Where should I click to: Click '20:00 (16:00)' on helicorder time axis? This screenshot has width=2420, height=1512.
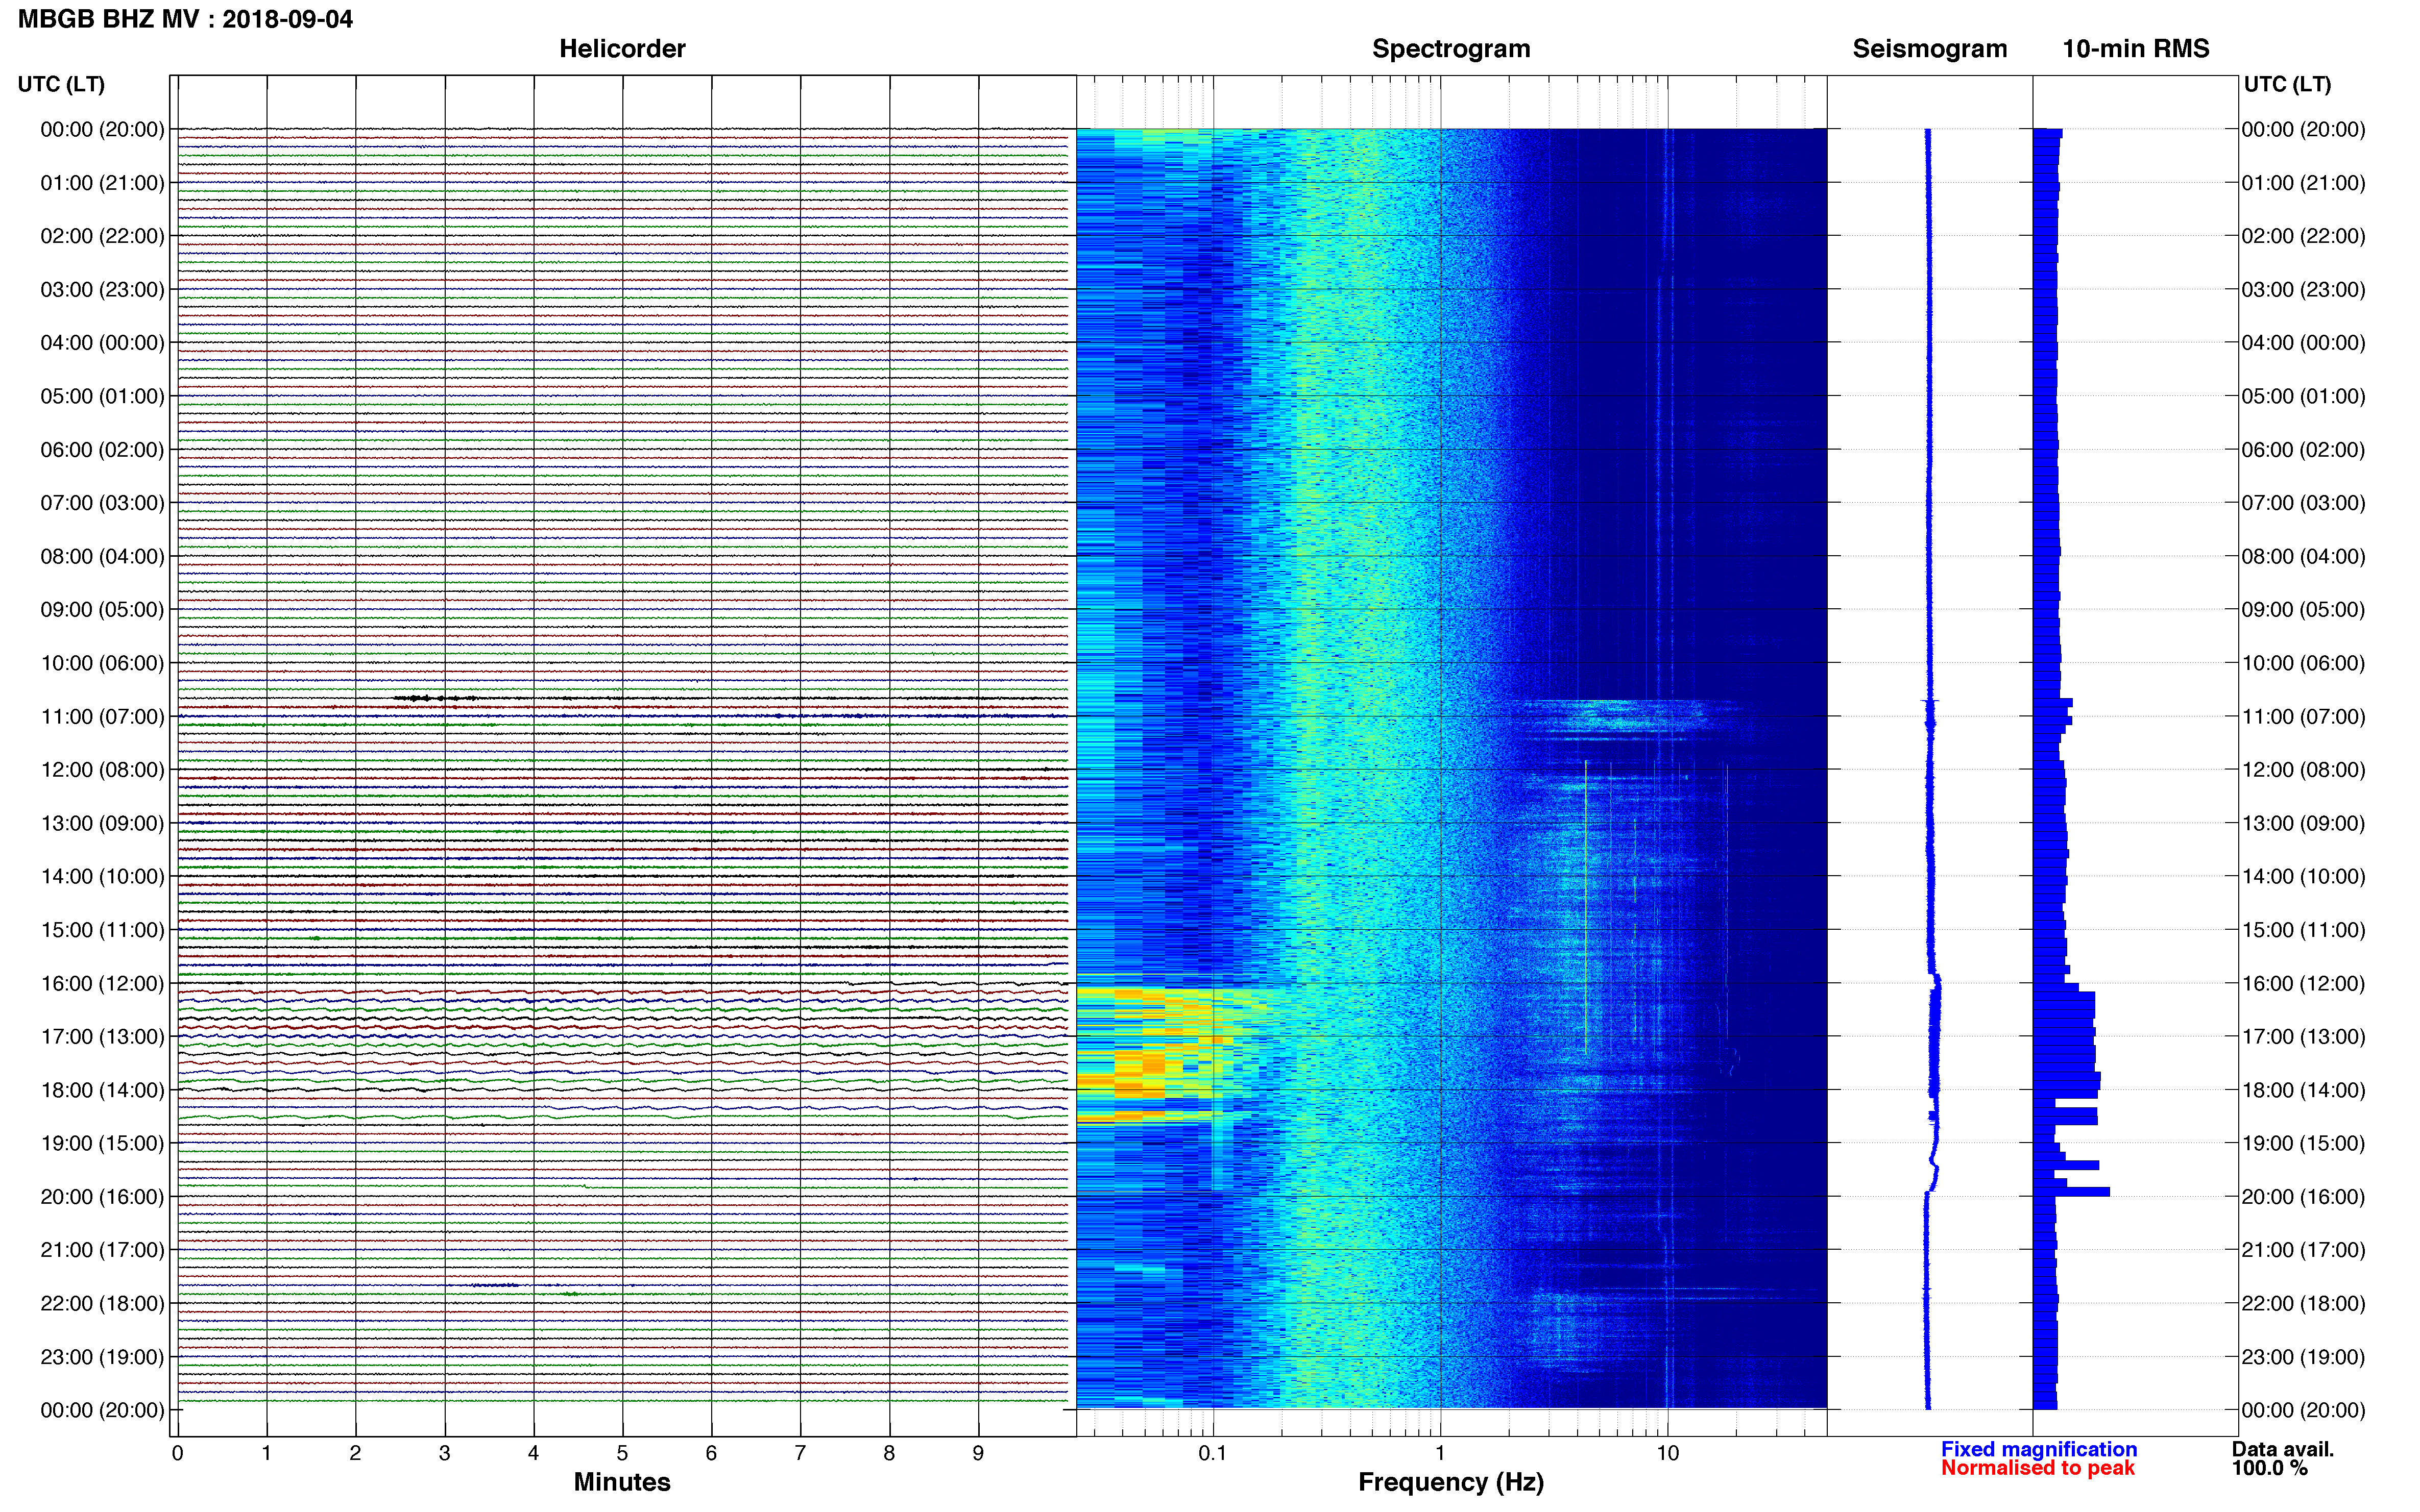point(102,1197)
